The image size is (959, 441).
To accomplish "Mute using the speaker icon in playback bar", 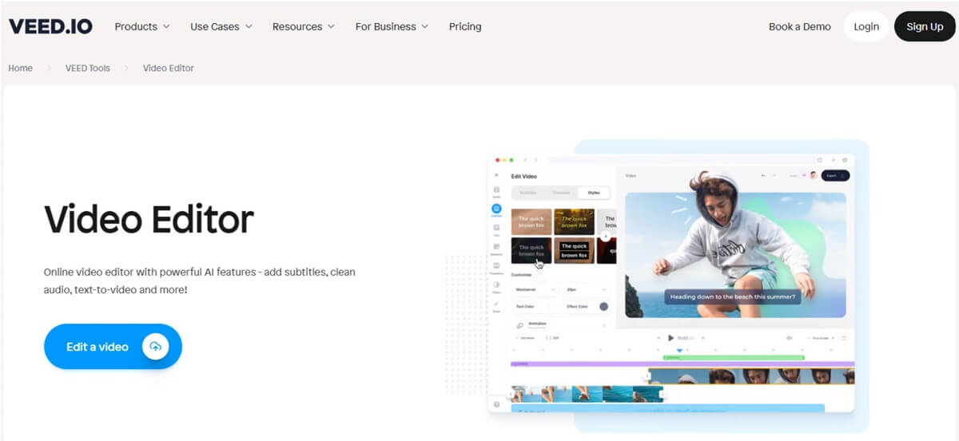I will pyautogui.click(x=789, y=338).
